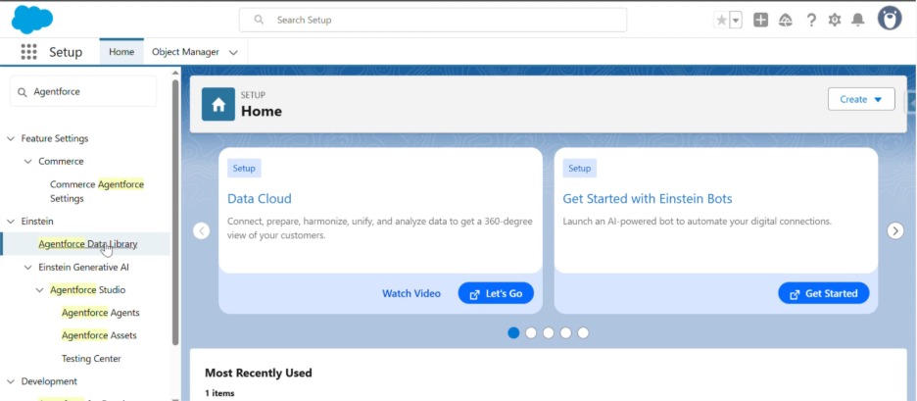Click the Setup Home house icon
Screen dimensions: 917x401
tap(218, 104)
